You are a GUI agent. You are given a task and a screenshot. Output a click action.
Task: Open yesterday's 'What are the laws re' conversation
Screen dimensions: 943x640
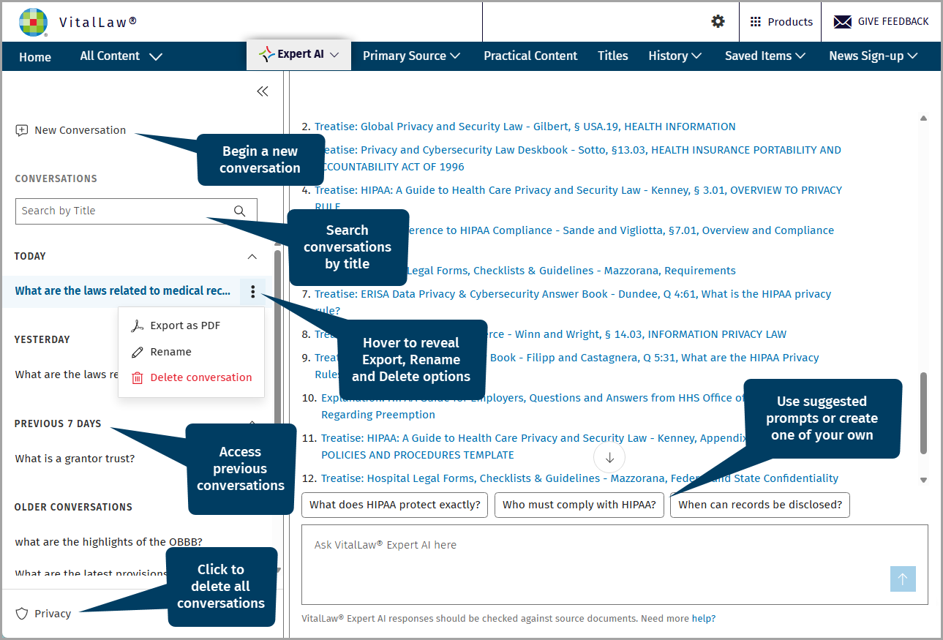67,374
